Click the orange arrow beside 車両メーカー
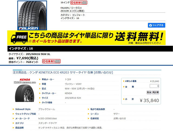The height and width of the screenshot is (133, 173). click(40, 79)
